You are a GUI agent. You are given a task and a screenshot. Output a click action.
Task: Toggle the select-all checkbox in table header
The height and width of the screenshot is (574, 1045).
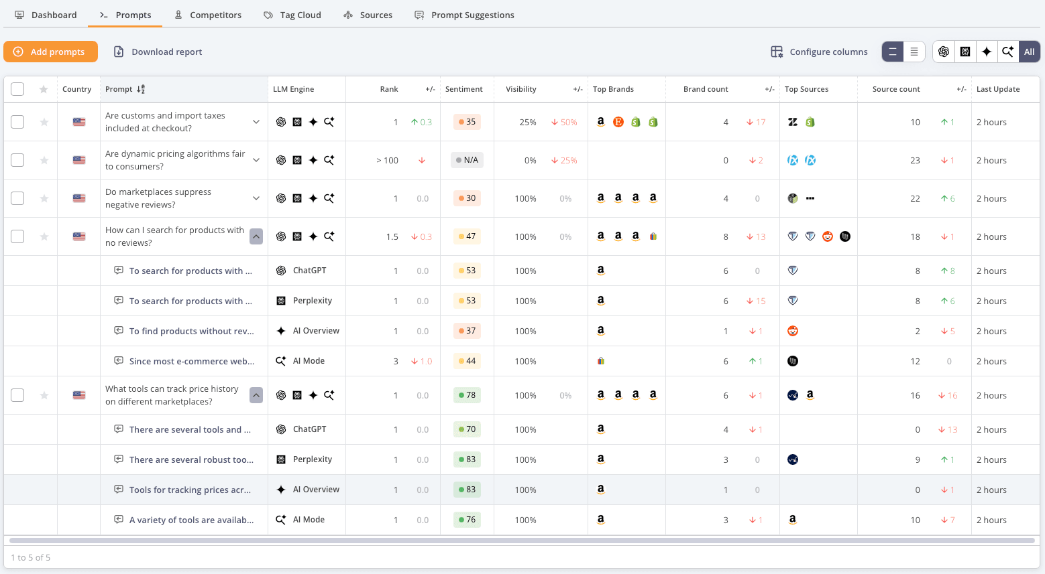tap(17, 89)
